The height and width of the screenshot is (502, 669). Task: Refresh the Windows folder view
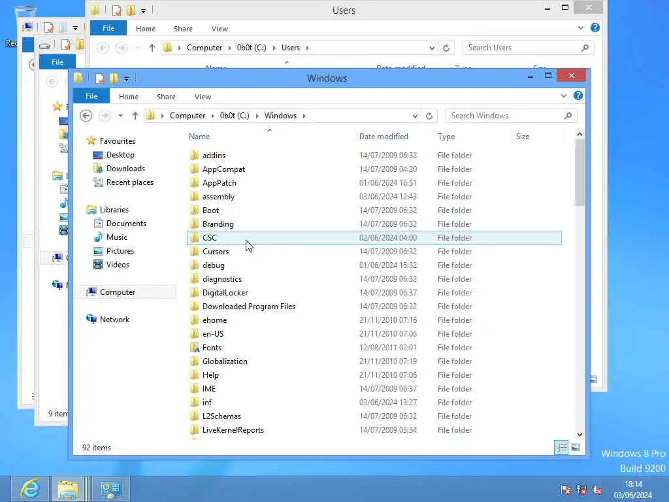[429, 116]
